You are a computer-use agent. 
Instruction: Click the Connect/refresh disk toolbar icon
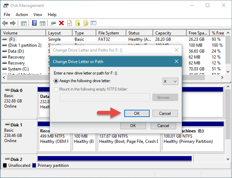pos(53,23)
